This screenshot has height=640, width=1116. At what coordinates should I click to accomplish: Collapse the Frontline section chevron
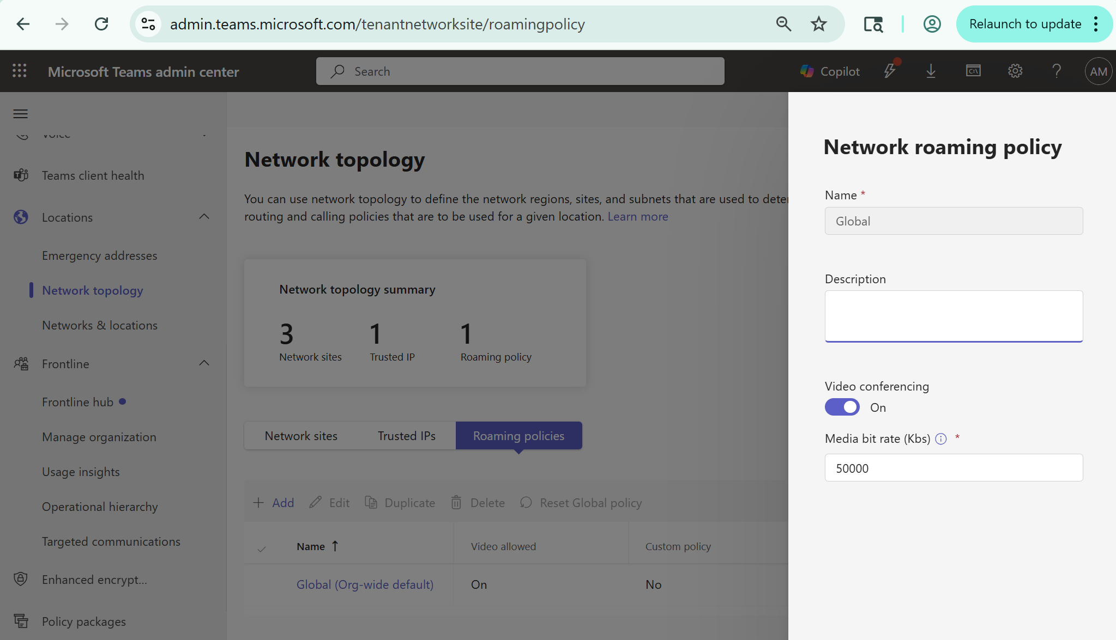click(204, 363)
